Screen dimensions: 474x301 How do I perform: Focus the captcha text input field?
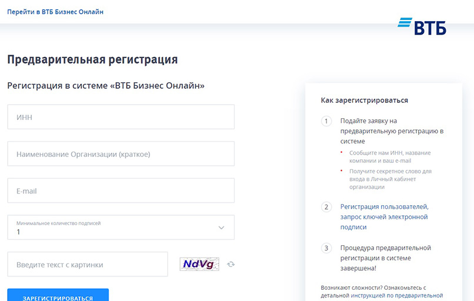tap(88, 265)
